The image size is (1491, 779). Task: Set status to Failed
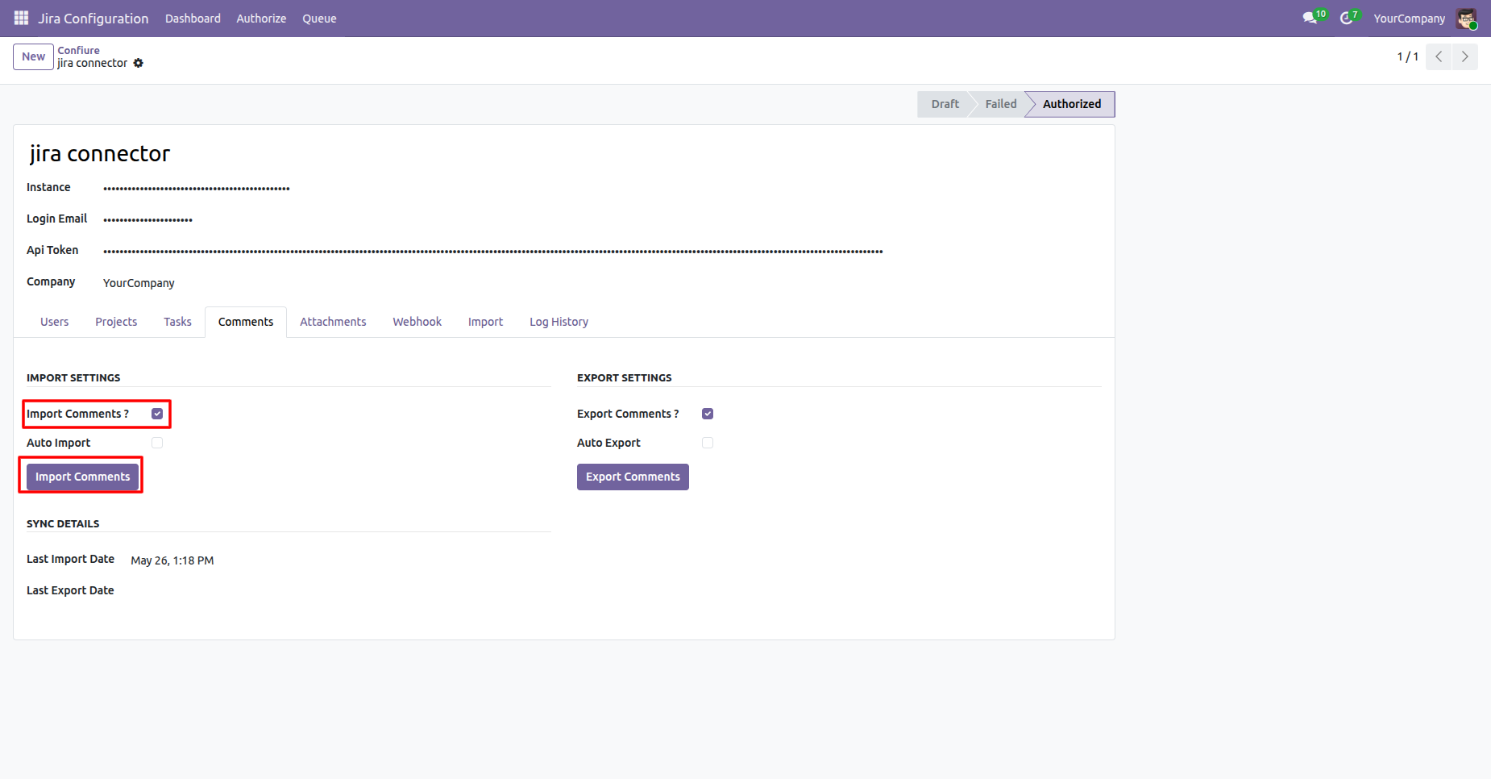pos(1001,104)
